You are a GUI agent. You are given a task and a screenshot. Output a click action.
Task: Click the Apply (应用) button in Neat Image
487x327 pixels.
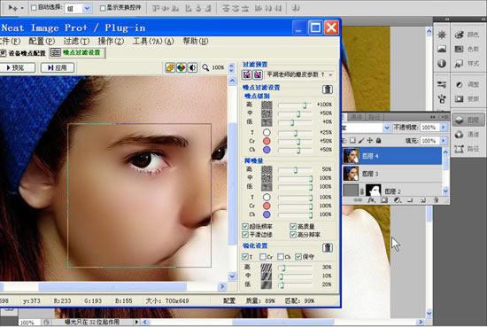click(58, 67)
